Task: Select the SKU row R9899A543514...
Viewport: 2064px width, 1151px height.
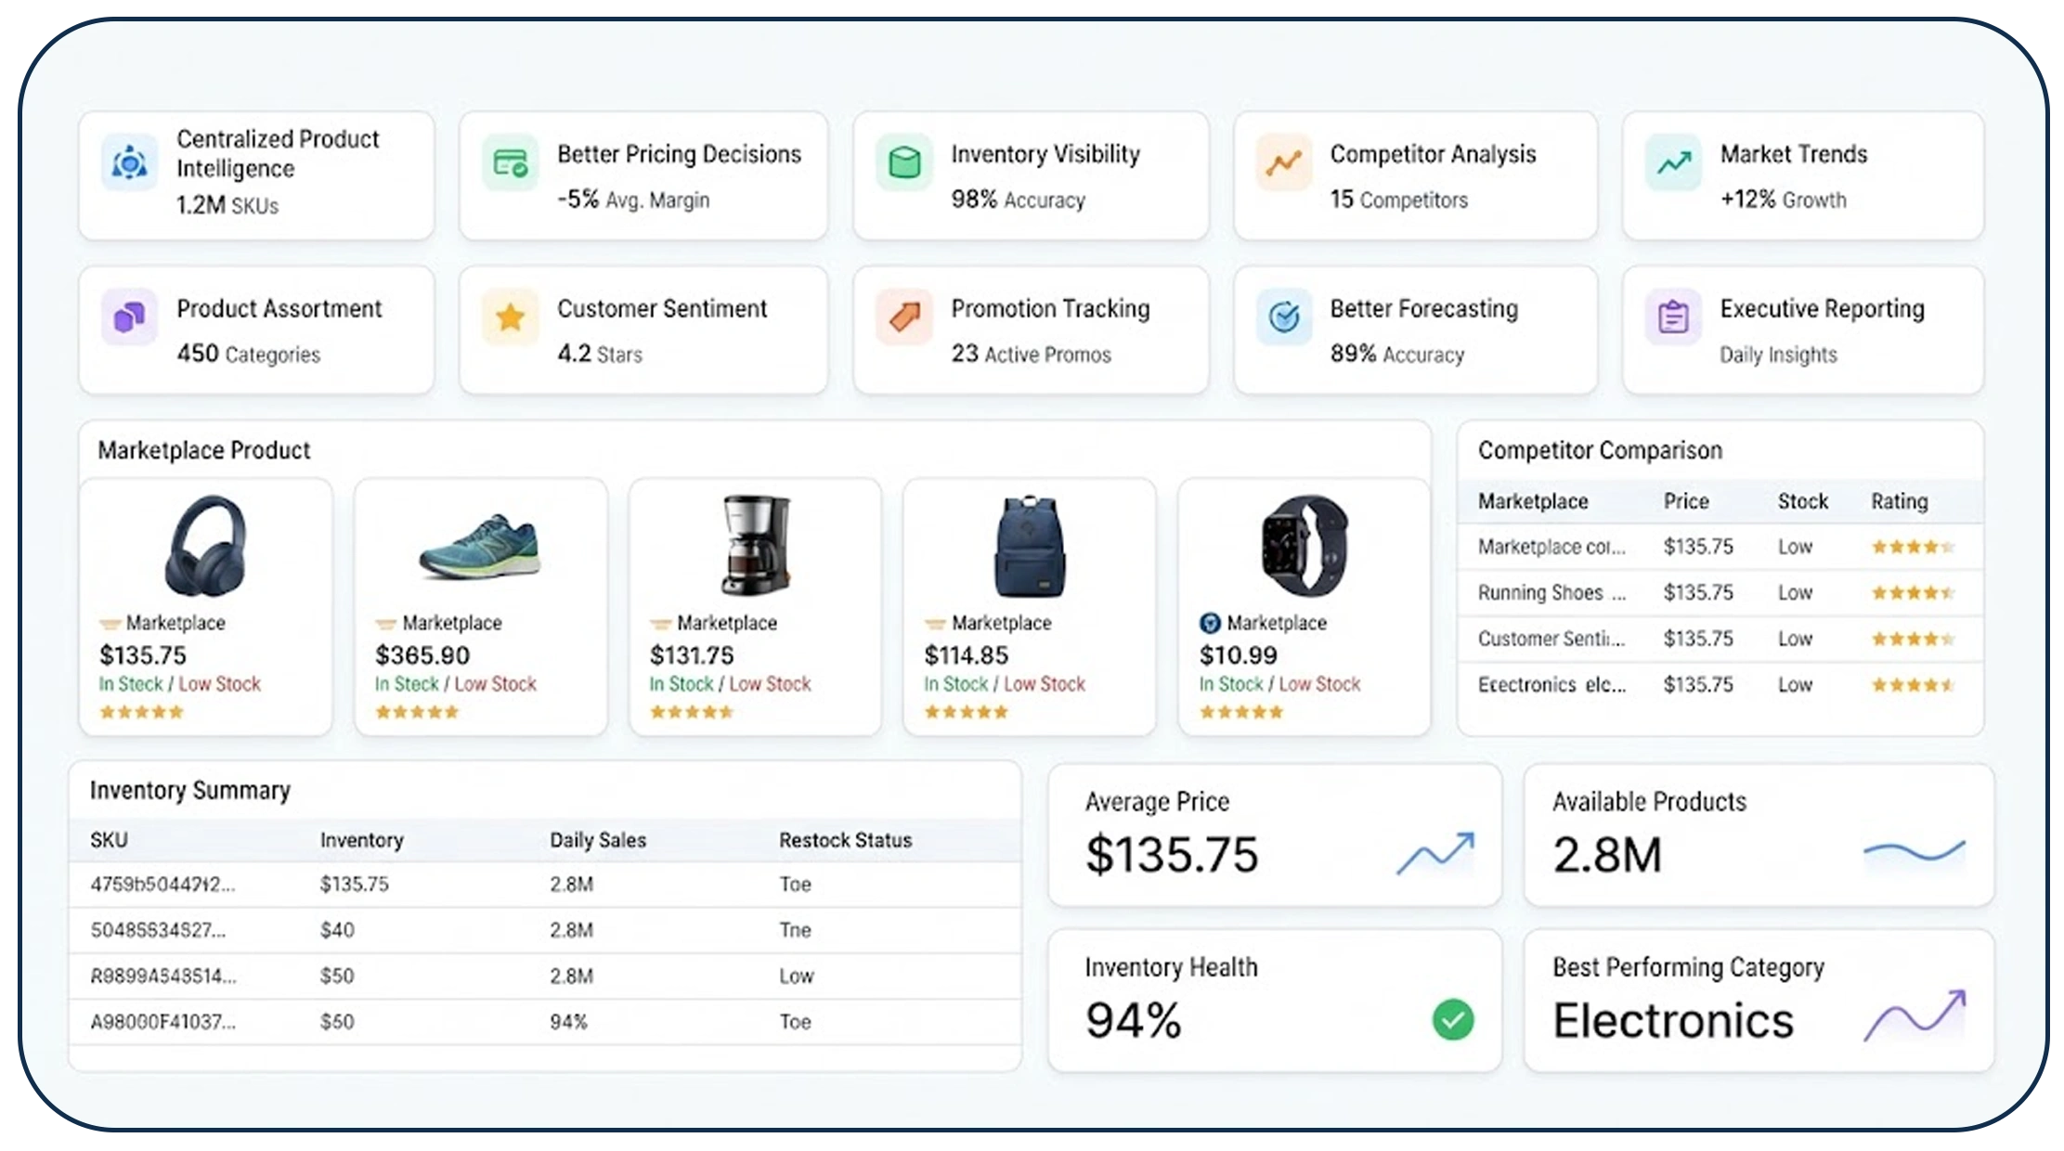Action: tap(545, 976)
